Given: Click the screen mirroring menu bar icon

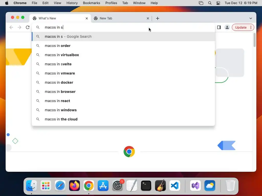Looking at the screenshot, I should click(x=201, y=3).
